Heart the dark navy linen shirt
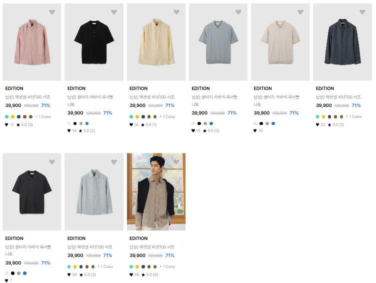The width and height of the screenshot is (376, 283). pos(362,12)
